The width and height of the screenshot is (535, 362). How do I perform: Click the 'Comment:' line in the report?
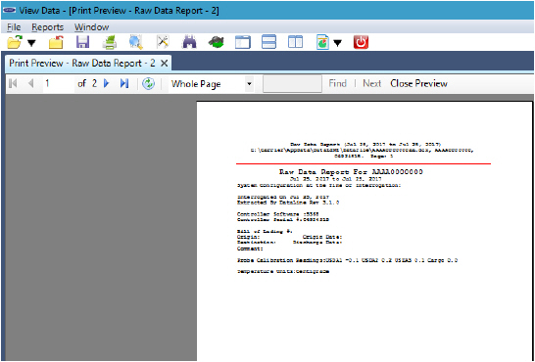coord(250,249)
